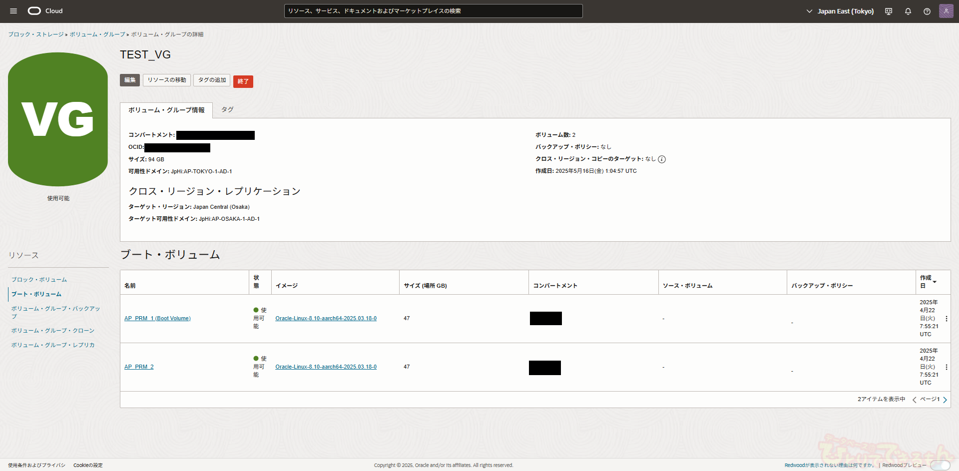Open the Cloud Shell developer tools icon
Viewport: 959px width, 471px height.
click(x=889, y=11)
